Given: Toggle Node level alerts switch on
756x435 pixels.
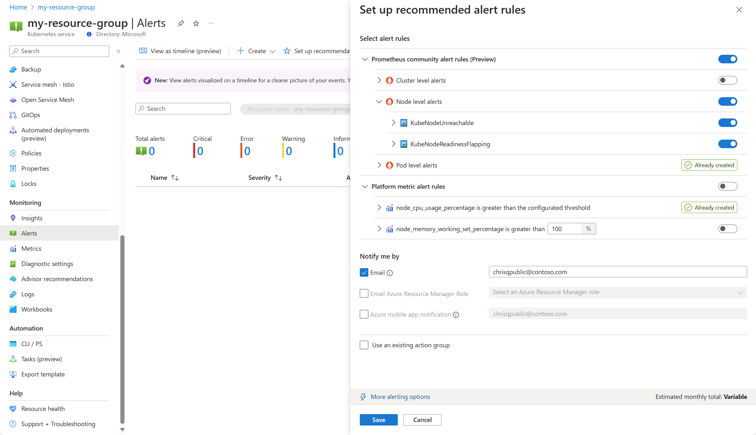Looking at the screenshot, I should (x=727, y=101).
